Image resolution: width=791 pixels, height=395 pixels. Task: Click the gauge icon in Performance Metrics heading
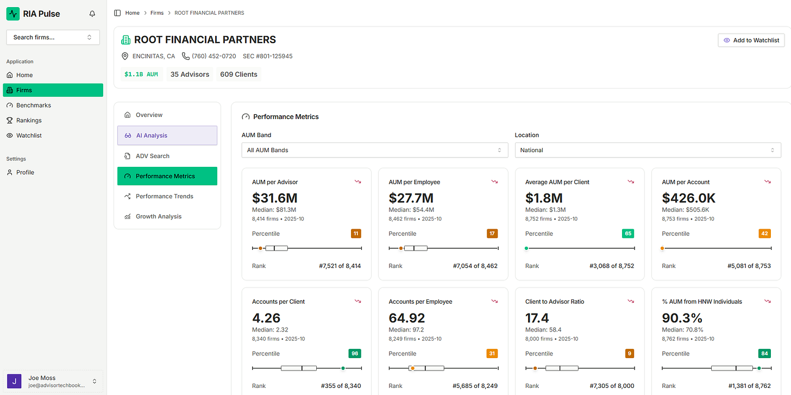(246, 117)
